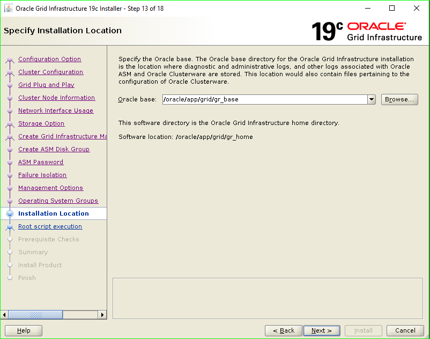
Task: Click the Help button
Action: click(24, 331)
